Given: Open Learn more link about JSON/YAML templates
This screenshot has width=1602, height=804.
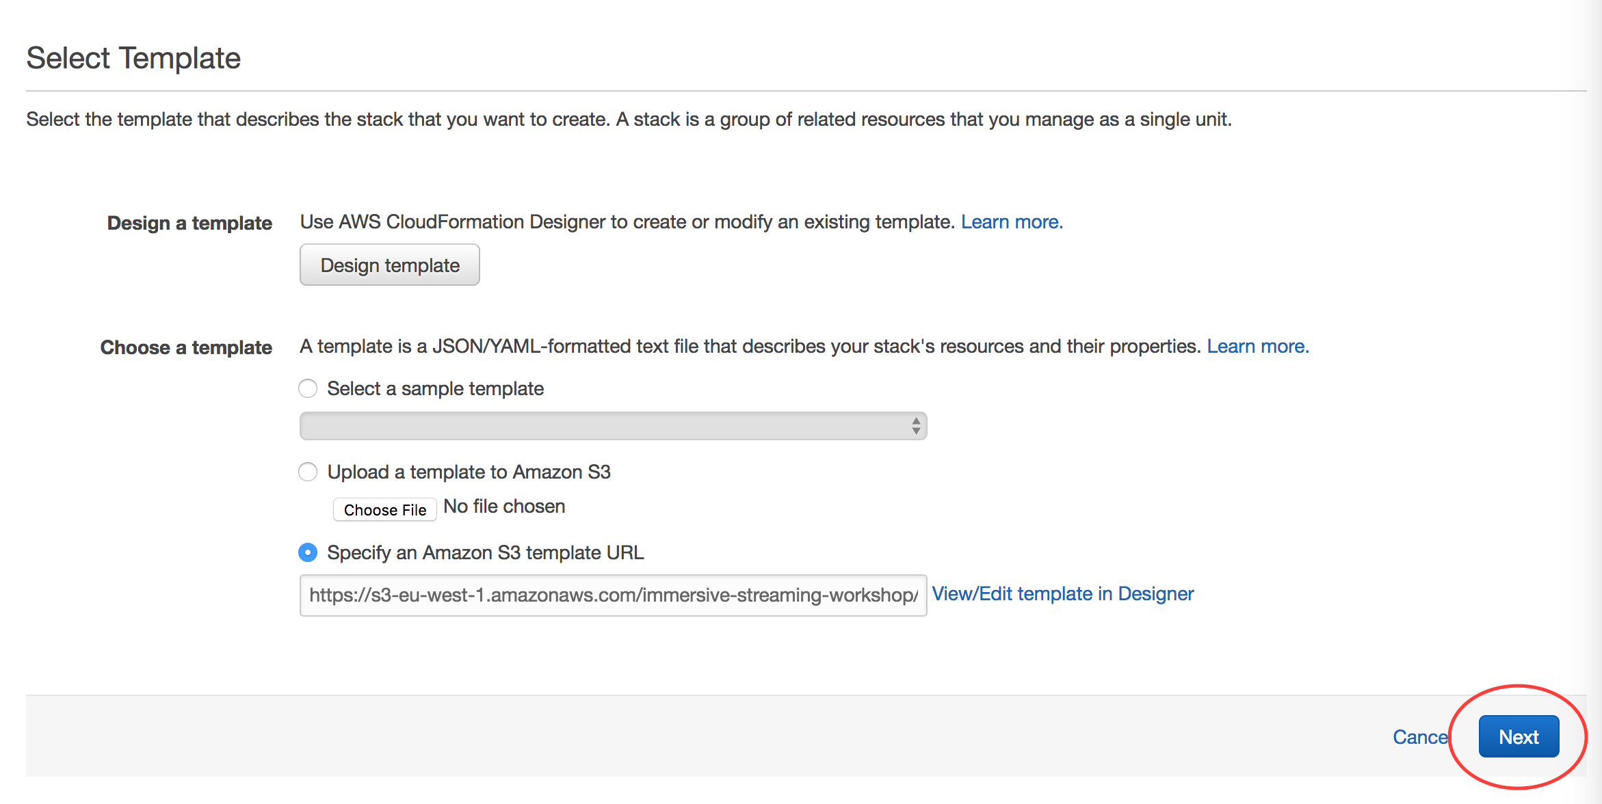Looking at the screenshot, I should (x=1258, y=346).
